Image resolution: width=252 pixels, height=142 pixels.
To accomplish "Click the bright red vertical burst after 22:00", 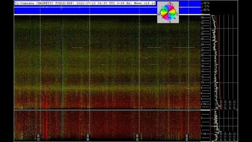I will (x=47, y=111).
